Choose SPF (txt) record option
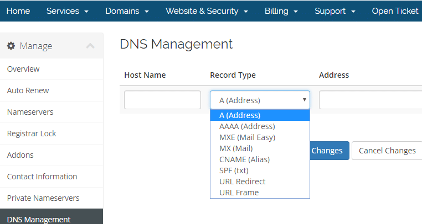 point(234,170)
